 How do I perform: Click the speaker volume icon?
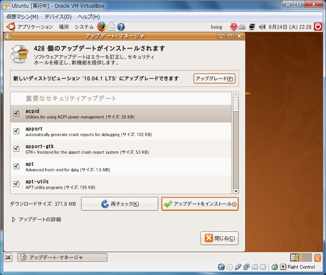tap(262, 27)
